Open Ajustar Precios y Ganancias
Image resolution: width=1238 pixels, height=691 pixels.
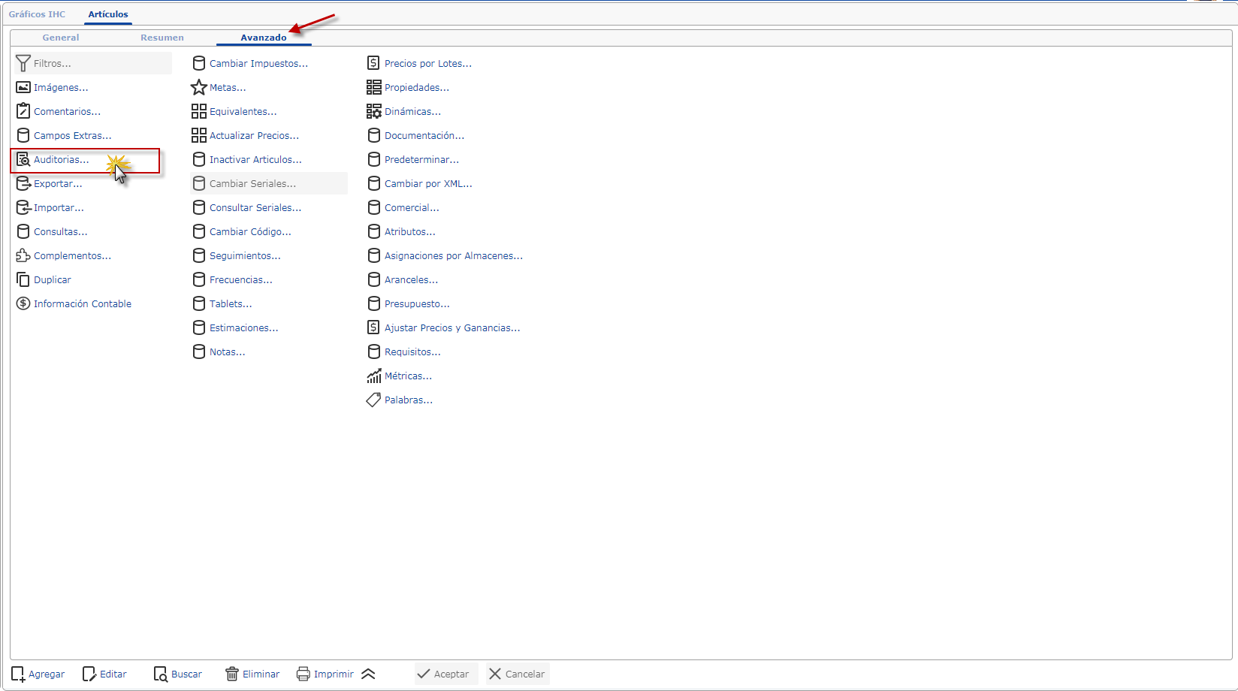pos(451,328)
